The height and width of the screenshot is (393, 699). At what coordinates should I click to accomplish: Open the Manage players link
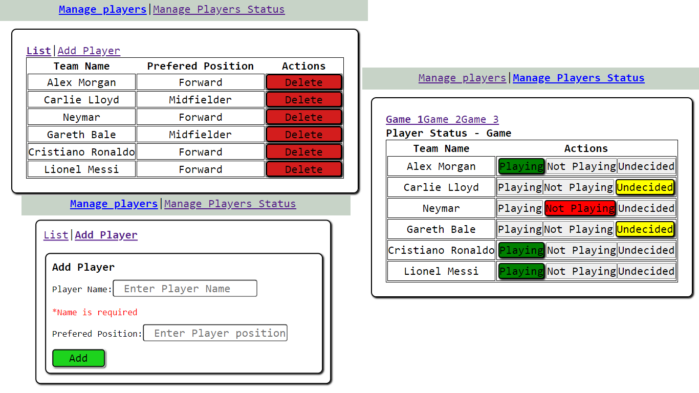[x=102, y=9]
